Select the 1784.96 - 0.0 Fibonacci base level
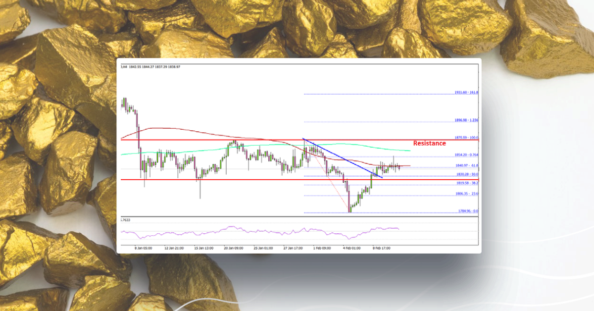Image resolution: width=594 pixels, height=311 pixels. click(466, 210)
